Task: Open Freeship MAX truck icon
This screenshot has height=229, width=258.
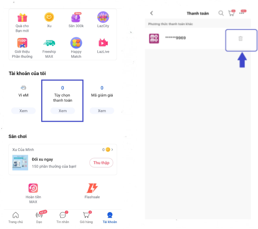Action: coord(49,43)
